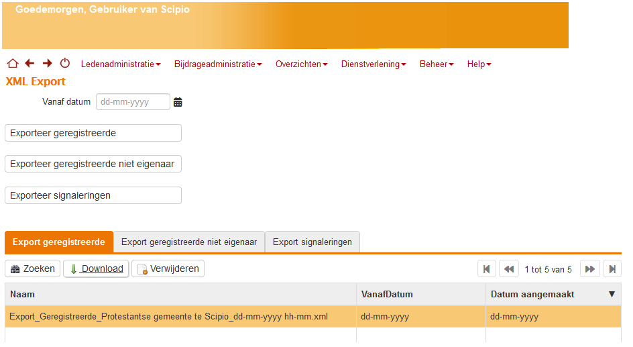
Task: Switch to Export signaleringen tab
Action: [x=312, y=242]
